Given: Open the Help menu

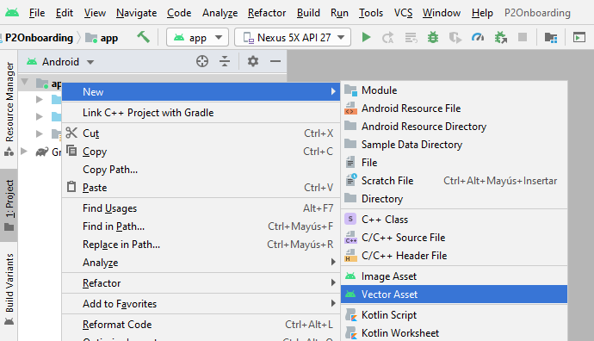Looking at the screenshot, I should [x=482, y=13].
